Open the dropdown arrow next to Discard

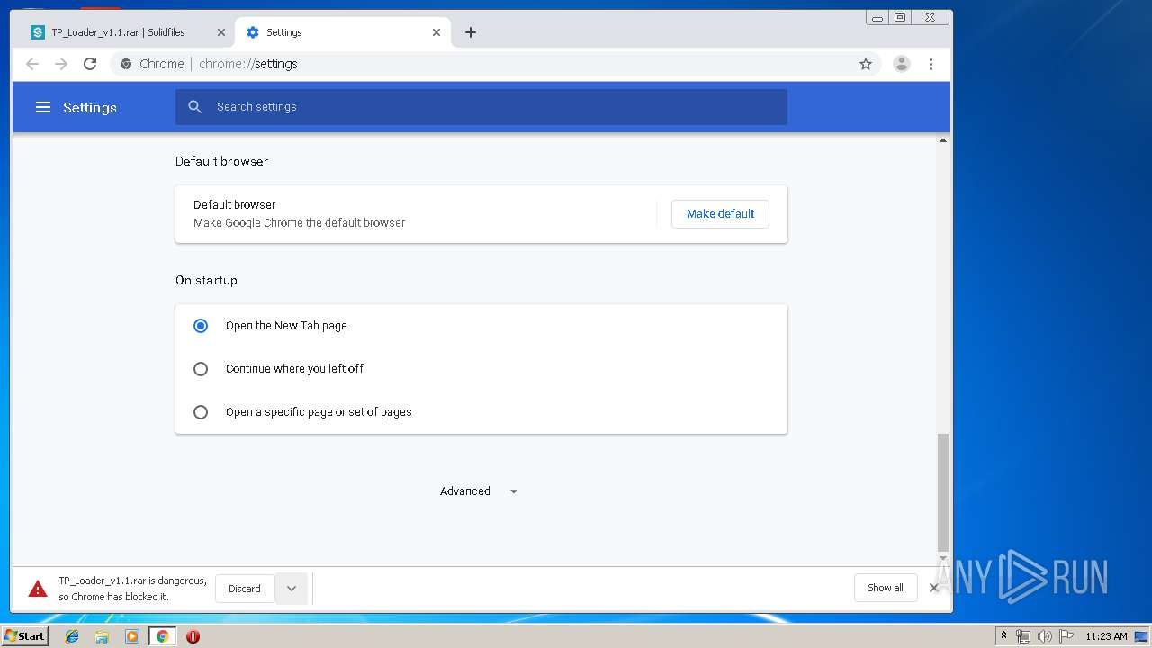coord(292,589)
